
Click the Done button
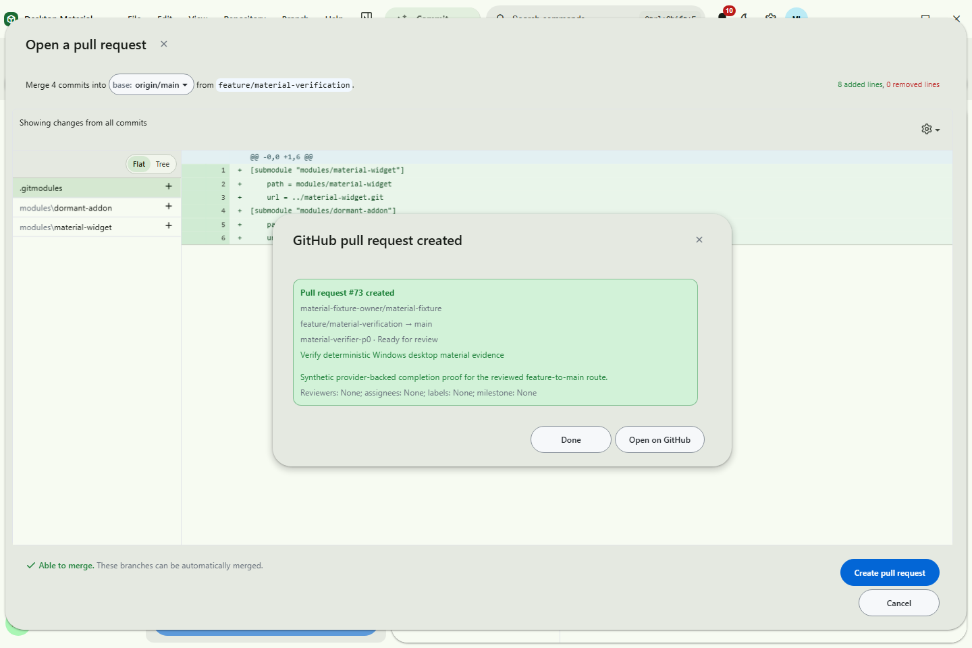pos(571,439)
